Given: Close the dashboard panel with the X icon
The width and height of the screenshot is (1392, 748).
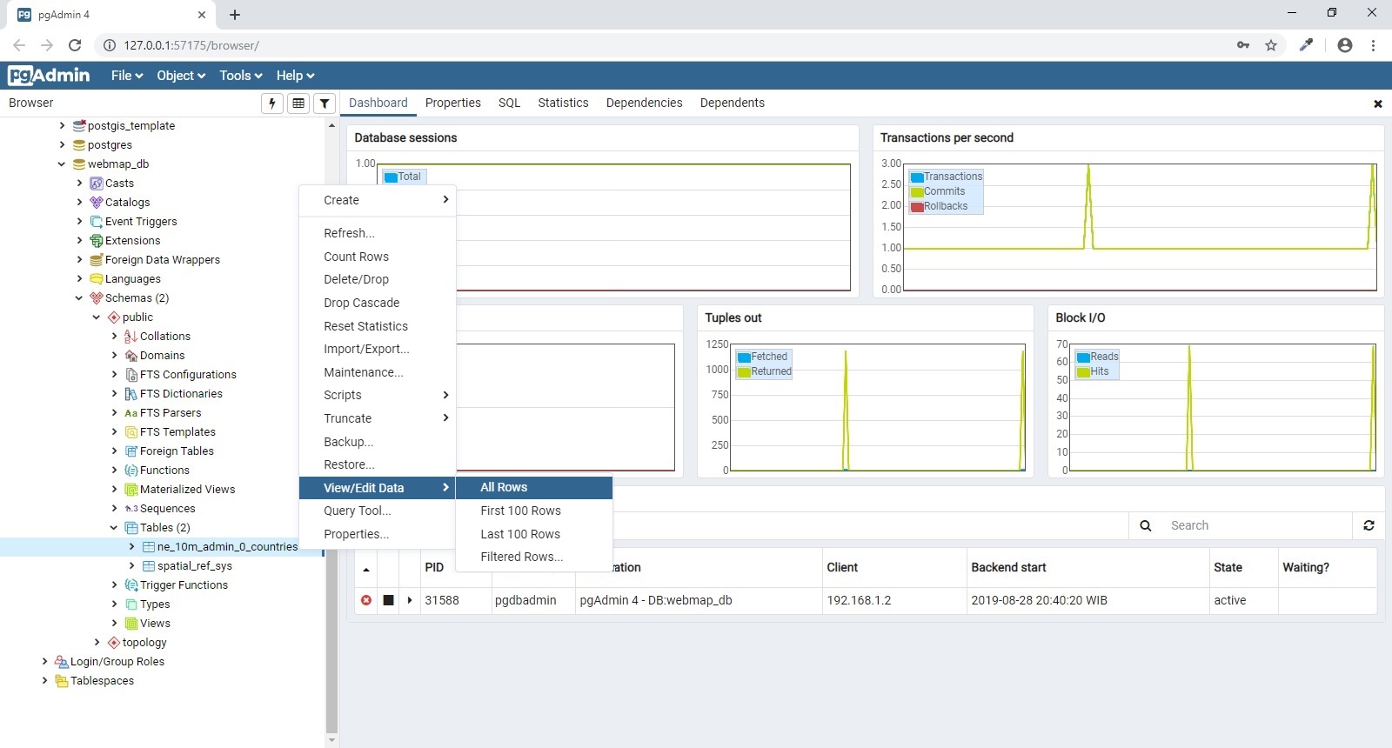Looking at the screenshot, I should pos(1378,104).
